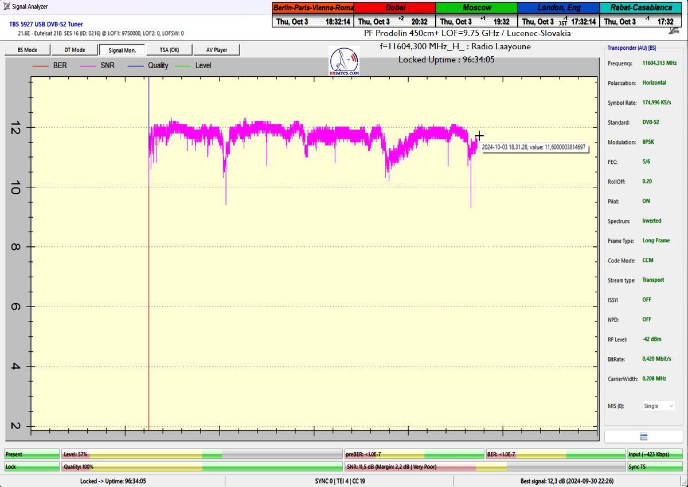This screenshot has height=487, width=688.
Task: Switch to the BS Mode tab
Action: (27, 50)
